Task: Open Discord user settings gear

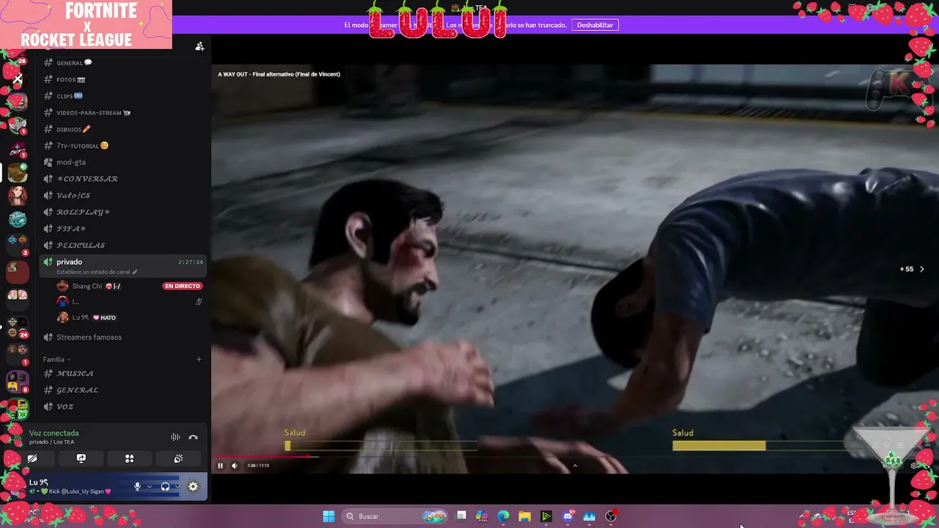Action: click(193, 486)
